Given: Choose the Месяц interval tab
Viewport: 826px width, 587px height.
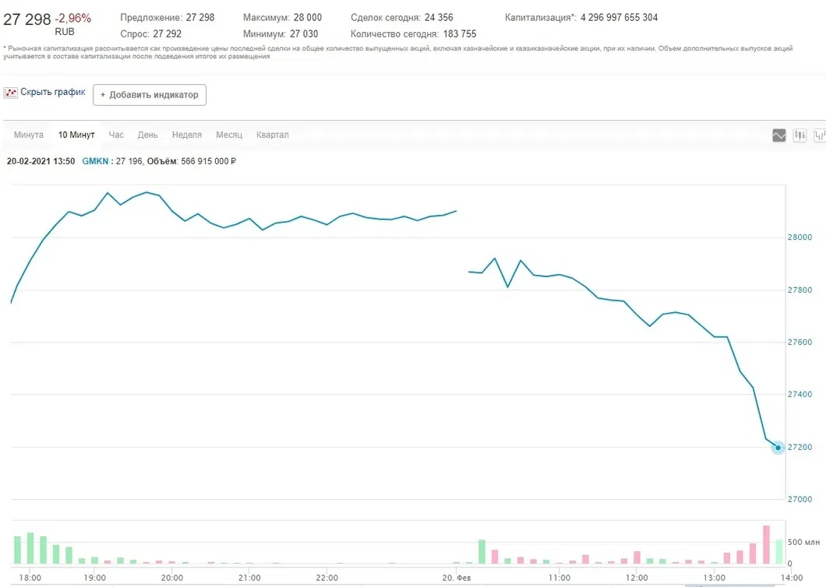Looking at the screenshot, I should pyautogui.click(x=229, y=135).
